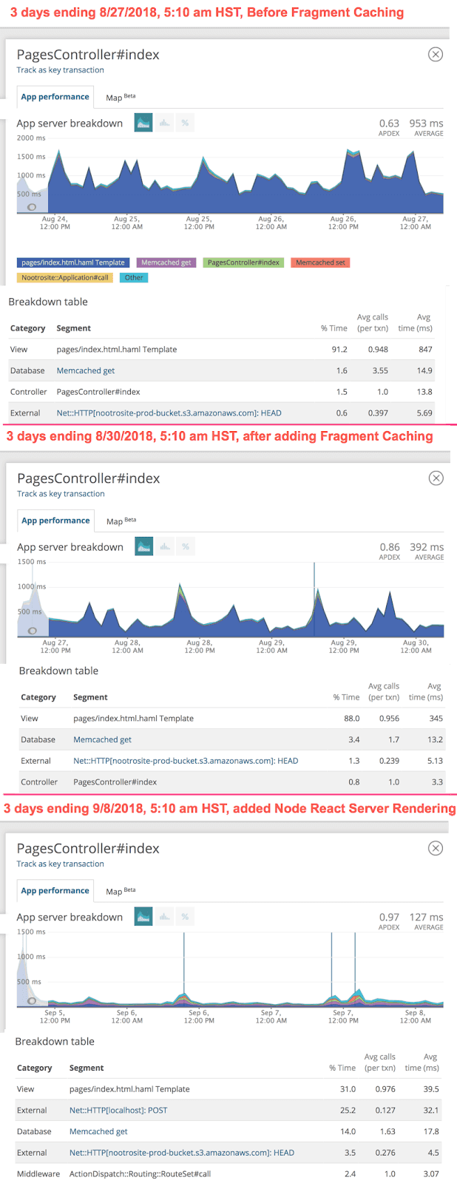Click the vertical spike marker on the 8/30 chart
This screenshot has height=1183, width=457.
tap(314, 599)
